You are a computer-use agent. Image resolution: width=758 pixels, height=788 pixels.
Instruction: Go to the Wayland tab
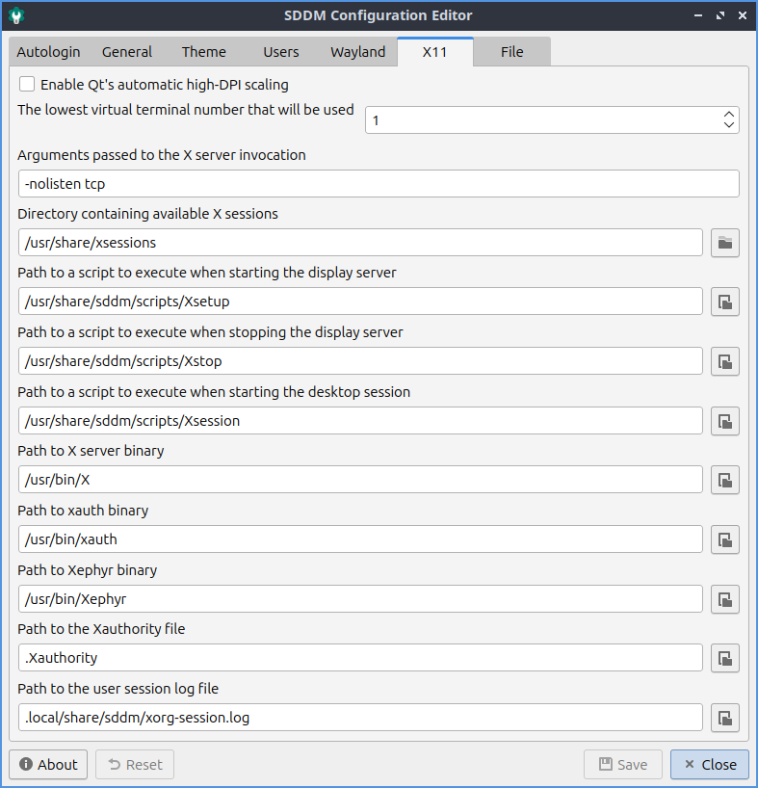point(357,52)
